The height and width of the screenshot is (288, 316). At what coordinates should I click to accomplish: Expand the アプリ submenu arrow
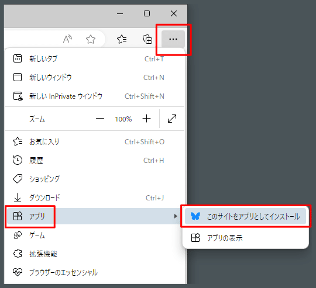[176, 216]
